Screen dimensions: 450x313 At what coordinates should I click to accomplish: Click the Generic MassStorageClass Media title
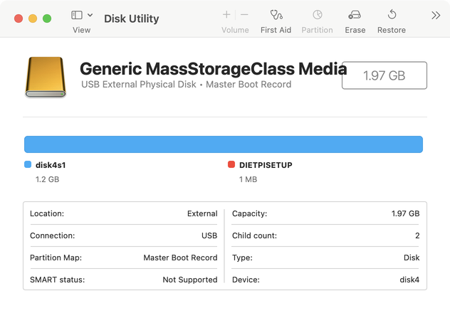click(213, 69)
